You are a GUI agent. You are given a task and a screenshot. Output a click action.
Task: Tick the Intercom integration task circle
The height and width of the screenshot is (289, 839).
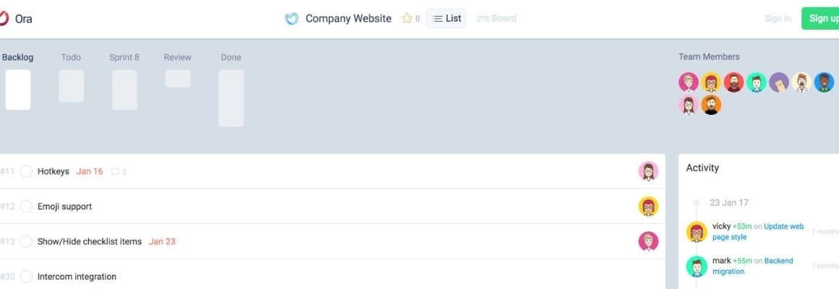tap(26, 277)
